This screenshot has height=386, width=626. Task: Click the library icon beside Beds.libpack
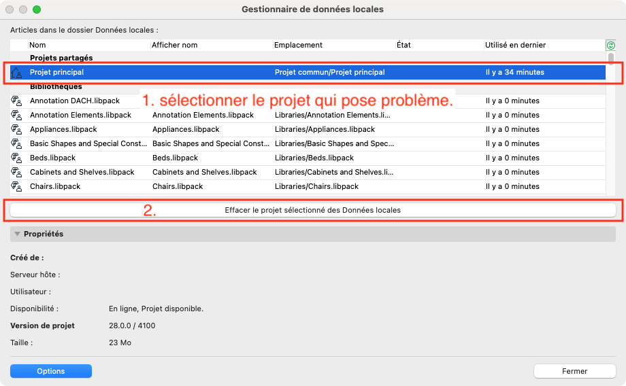[16, 158]
